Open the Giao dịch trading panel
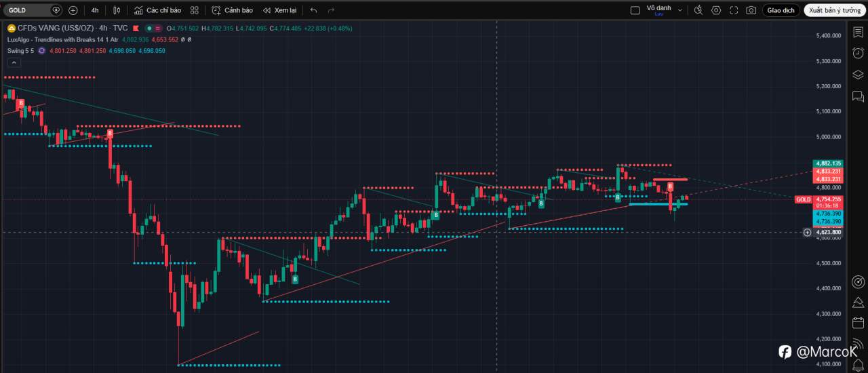This screenshot has width=868, height=373. 781,10
